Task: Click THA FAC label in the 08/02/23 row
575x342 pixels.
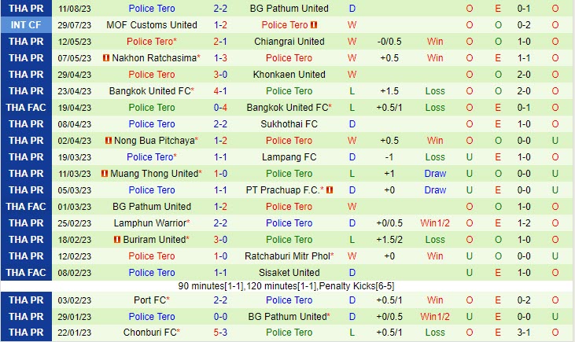Action: tap(26, 273)
